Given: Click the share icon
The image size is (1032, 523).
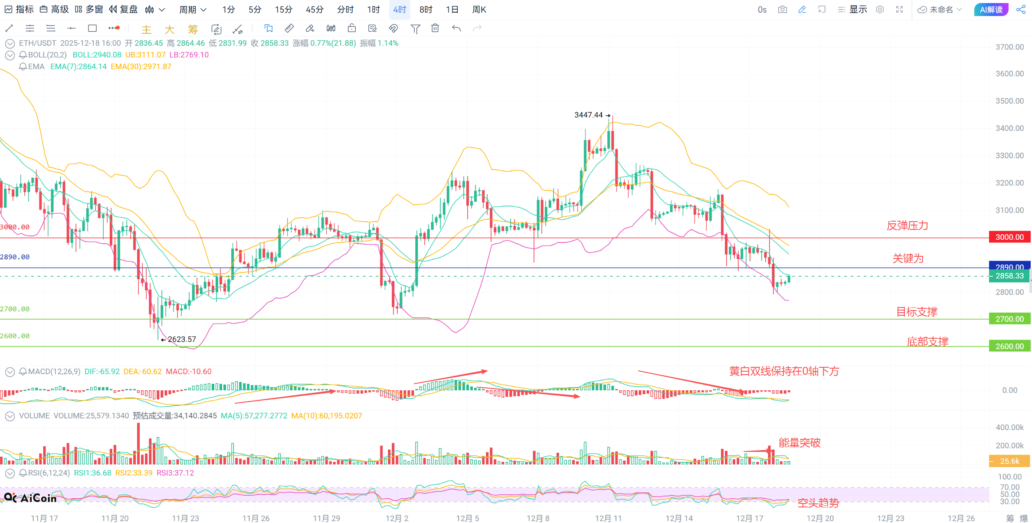Looking at the screenshot, I should pos(1021,10).
